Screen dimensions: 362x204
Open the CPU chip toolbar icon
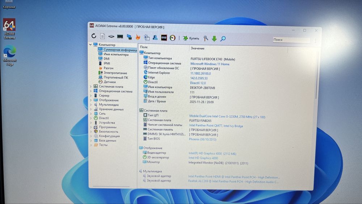(x=111, y=36)
